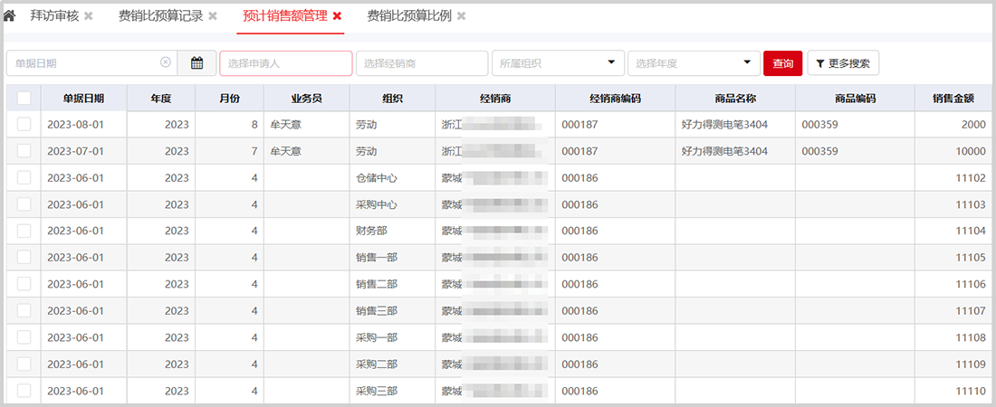996x407 pixels.
Task: Close the 费销比预算记录 tab
Action: 213,16
